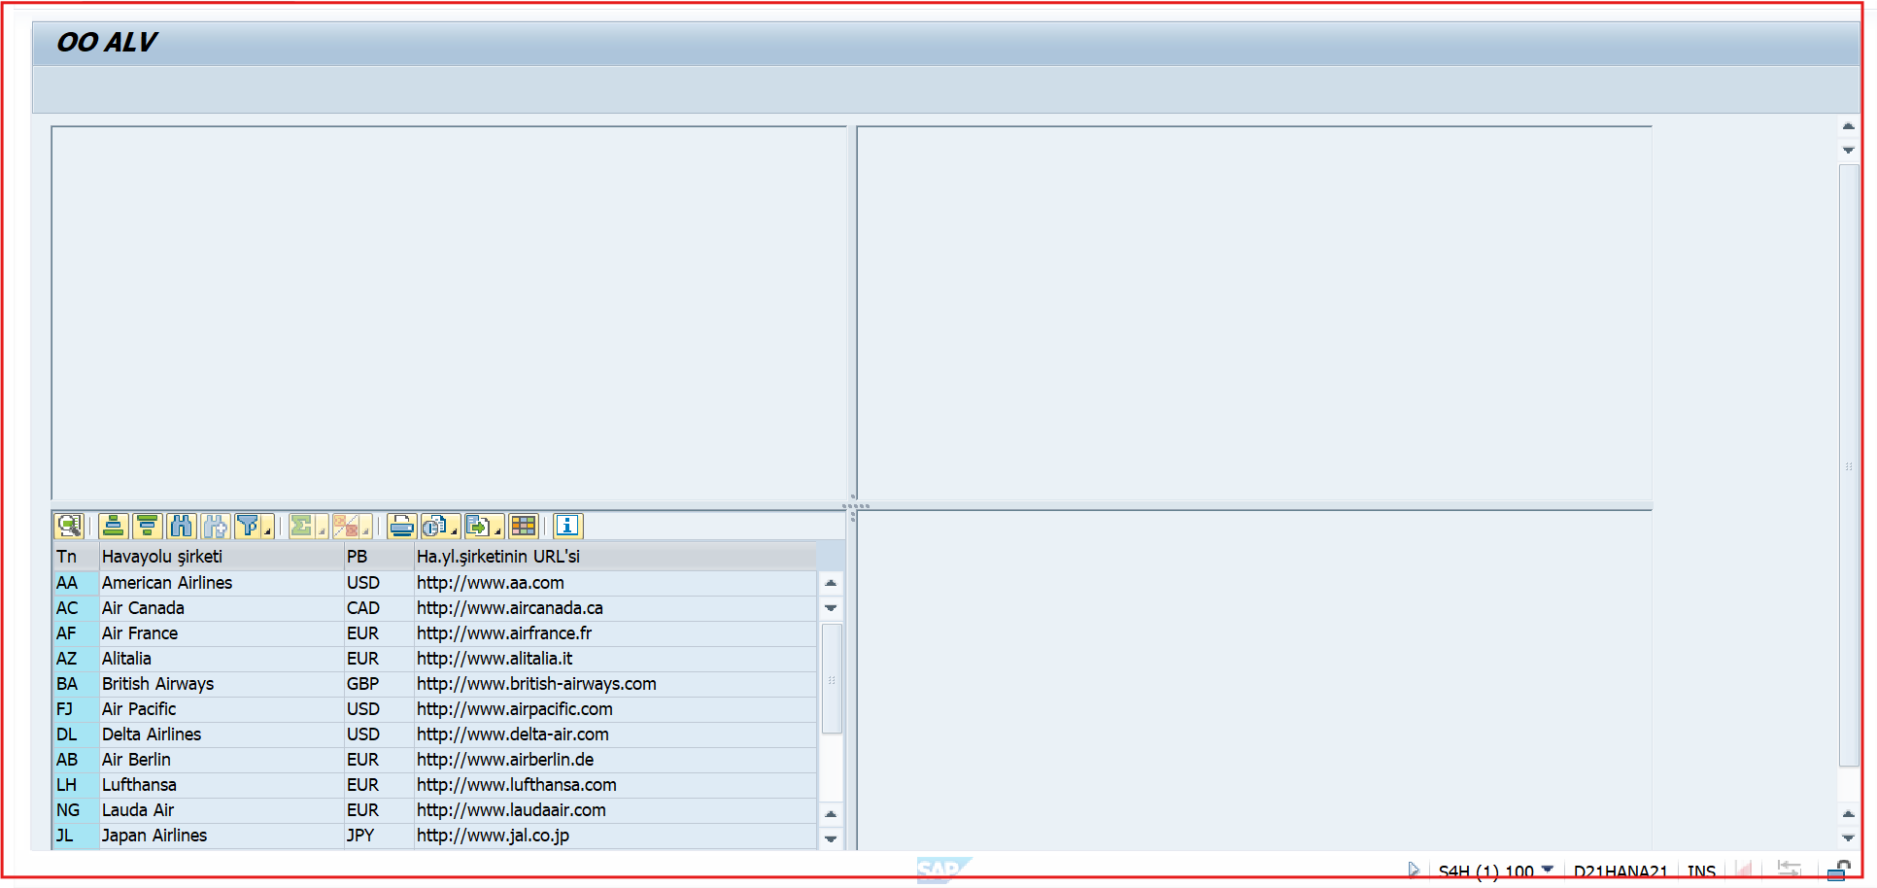Select the Air Canada cell
This screenshot has width=1877, height=888.
click(x=222, y=608)
